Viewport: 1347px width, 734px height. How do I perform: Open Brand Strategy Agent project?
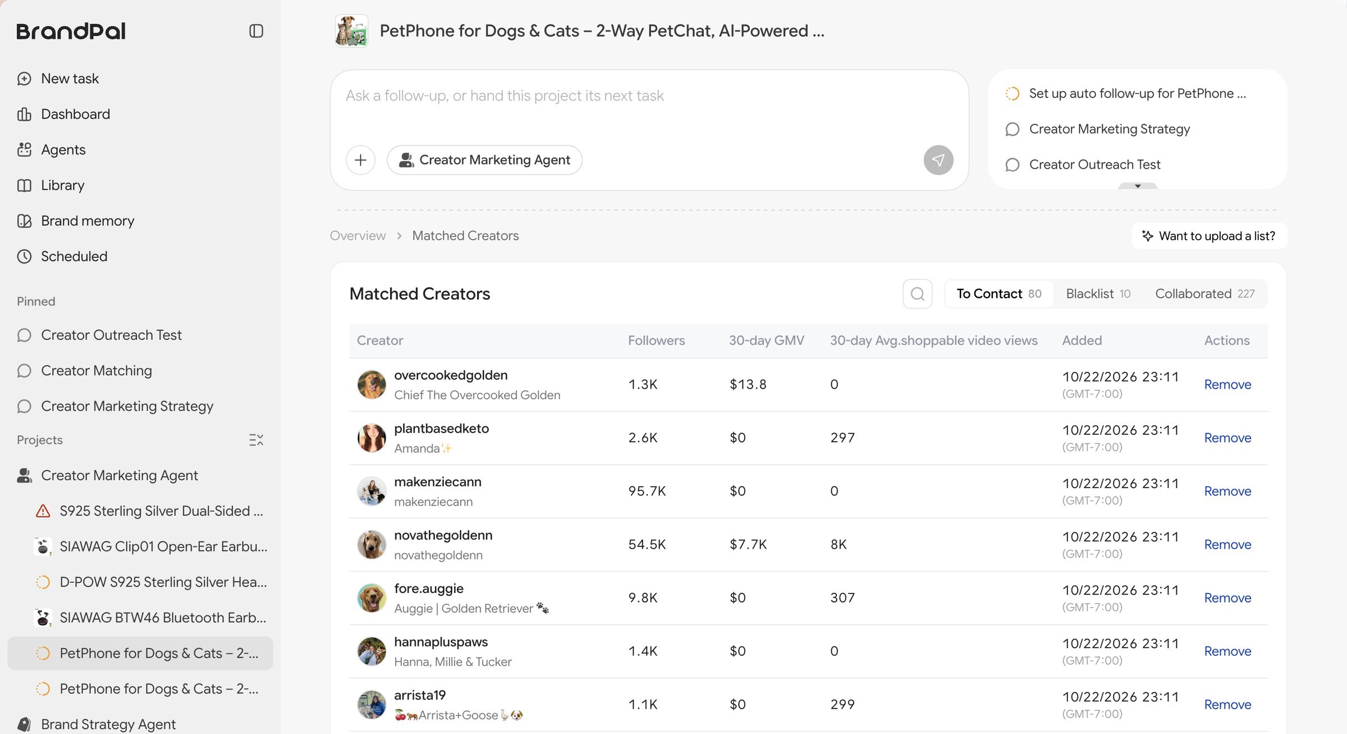pyautogui.click(x=96, y=724)
